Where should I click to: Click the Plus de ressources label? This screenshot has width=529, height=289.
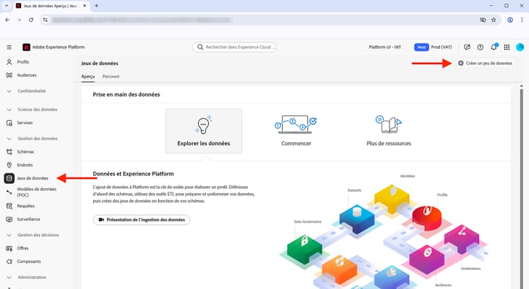(x=389, y=143)
